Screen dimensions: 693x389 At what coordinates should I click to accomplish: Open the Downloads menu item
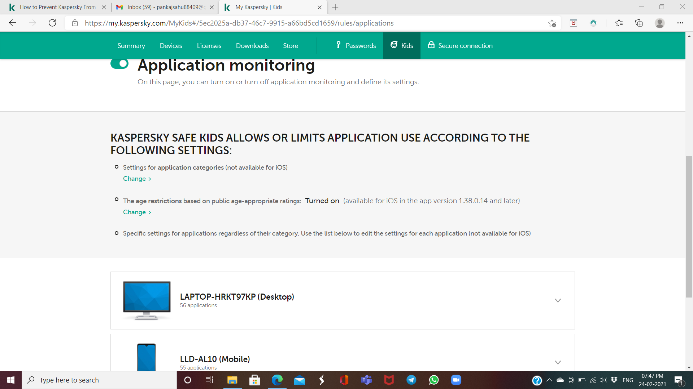(252, 46)
